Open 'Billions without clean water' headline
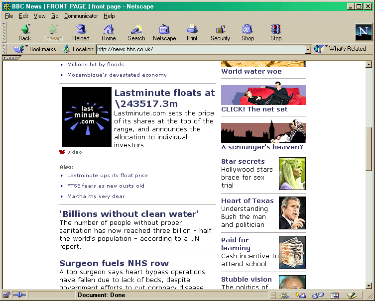This screenshot has width=375, height=301. click(x=129, y=214)
